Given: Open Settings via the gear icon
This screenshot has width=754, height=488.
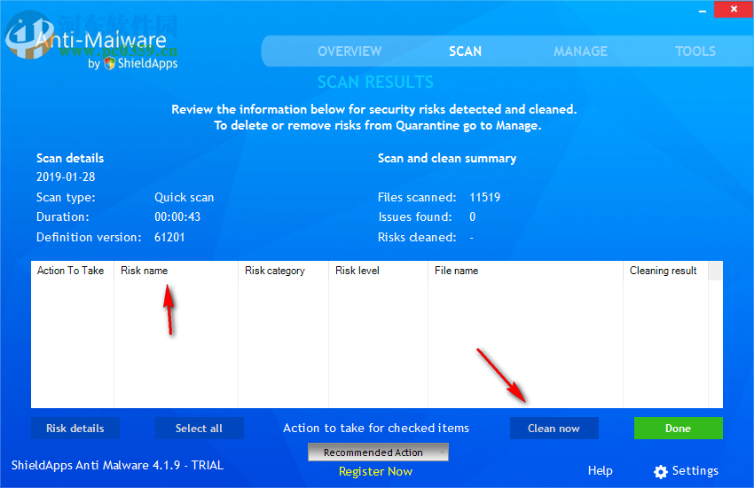Looking at the screenshot, I should pos(661,472).
